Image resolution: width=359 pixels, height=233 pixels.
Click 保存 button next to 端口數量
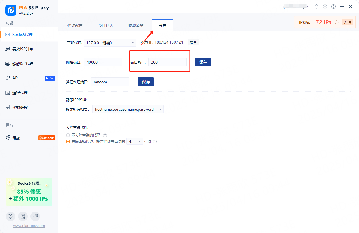point(203,62)
